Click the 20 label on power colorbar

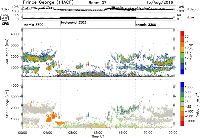[186, 47]
